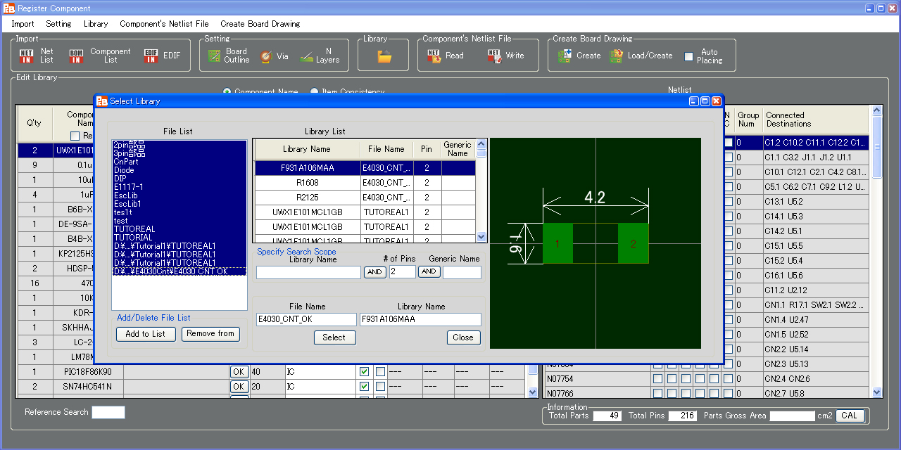Select R2125 library row
This screenshot has height=450, width=901.
pos(365,198)
